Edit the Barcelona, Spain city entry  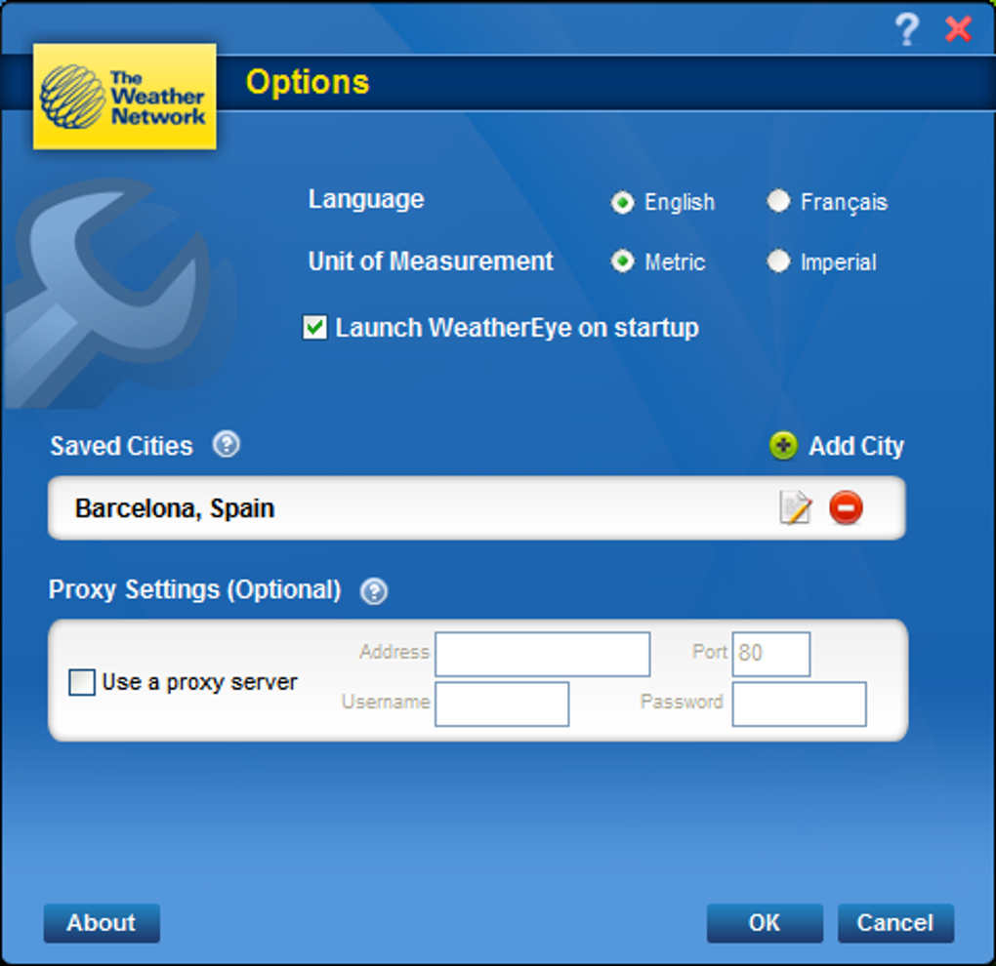click(795, 507)
